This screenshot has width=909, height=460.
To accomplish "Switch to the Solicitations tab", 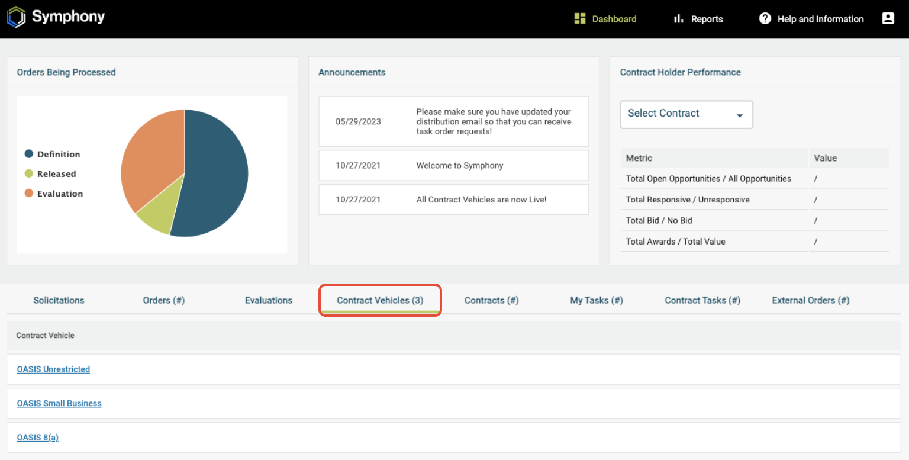I will coord(59,300).
